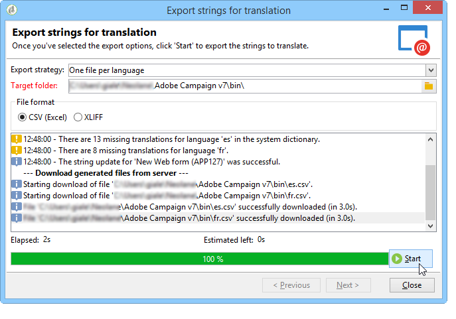This screenshot has height=319, width=456.
Task: Click the red 'Target folder:' label
Action: pos(34,86)
